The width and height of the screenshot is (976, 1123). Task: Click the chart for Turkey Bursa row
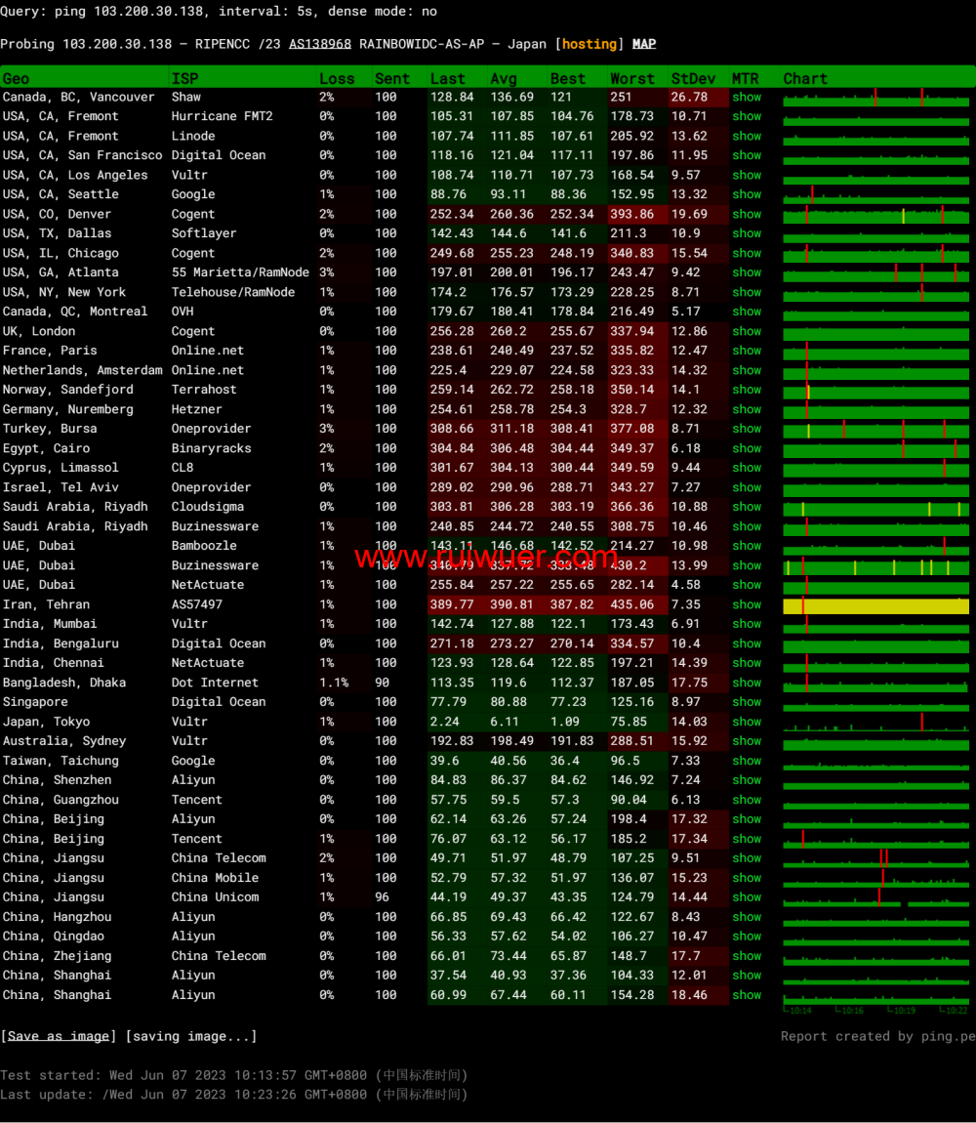coord(875,430)
